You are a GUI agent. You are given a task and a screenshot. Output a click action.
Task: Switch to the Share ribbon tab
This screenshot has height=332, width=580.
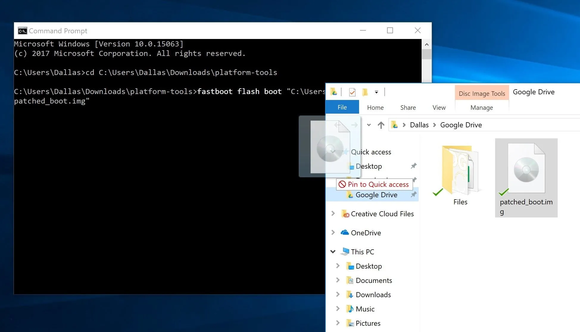408,107
